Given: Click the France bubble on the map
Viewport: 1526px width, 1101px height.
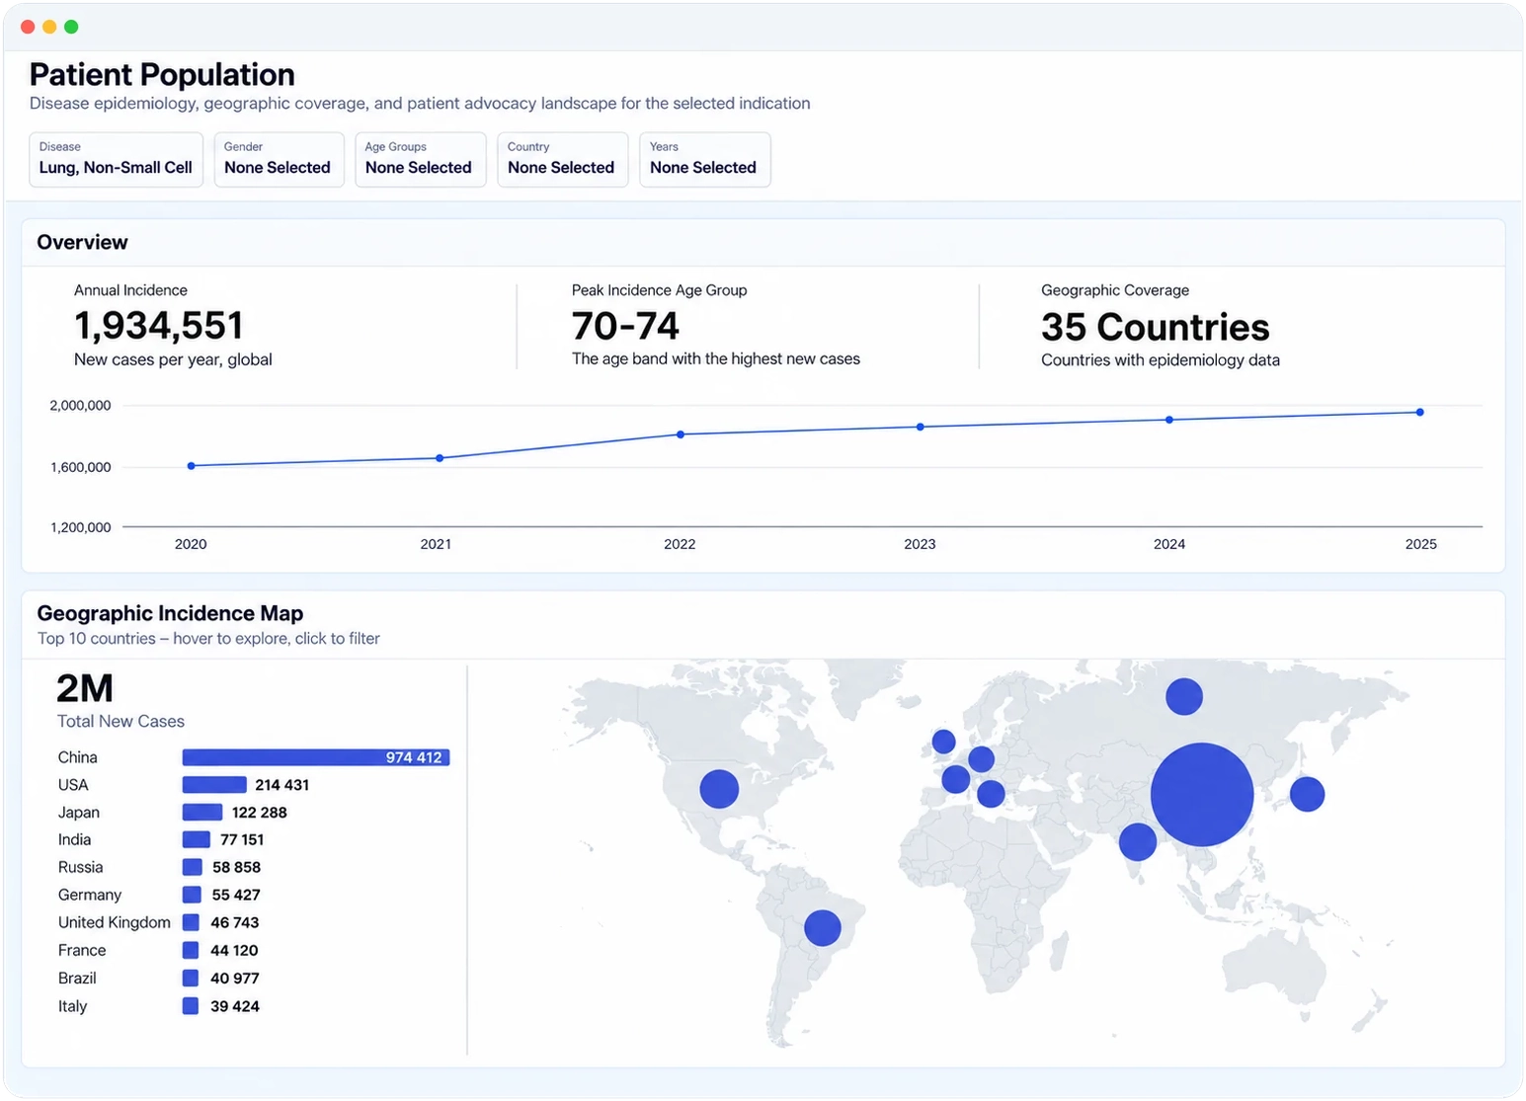Looking at the screenshot, I should point(956,779).
